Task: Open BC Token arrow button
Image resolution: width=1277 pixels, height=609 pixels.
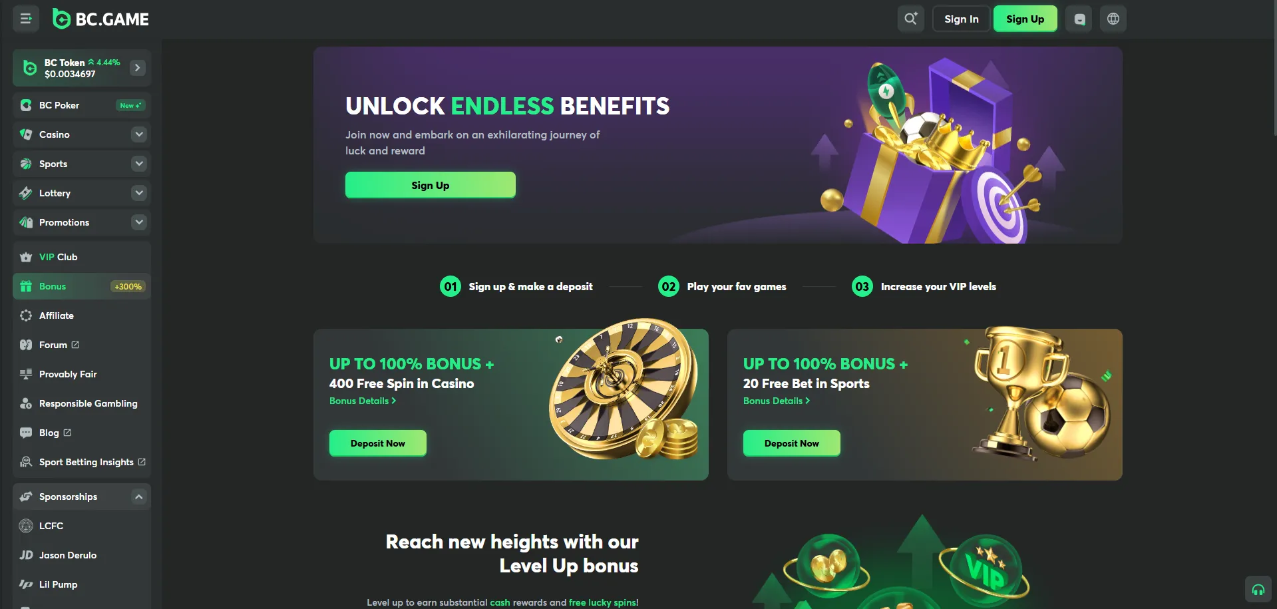Action: 138,68
